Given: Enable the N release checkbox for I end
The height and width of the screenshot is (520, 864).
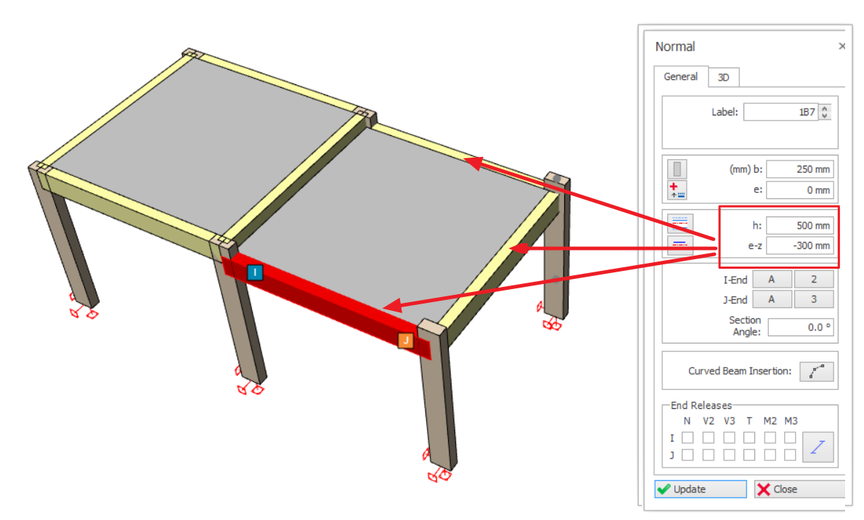Looking at the screenshot, I should [687, 438].
